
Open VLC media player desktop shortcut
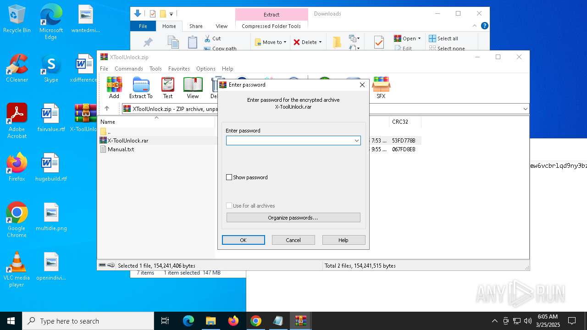tap(17, 269)
